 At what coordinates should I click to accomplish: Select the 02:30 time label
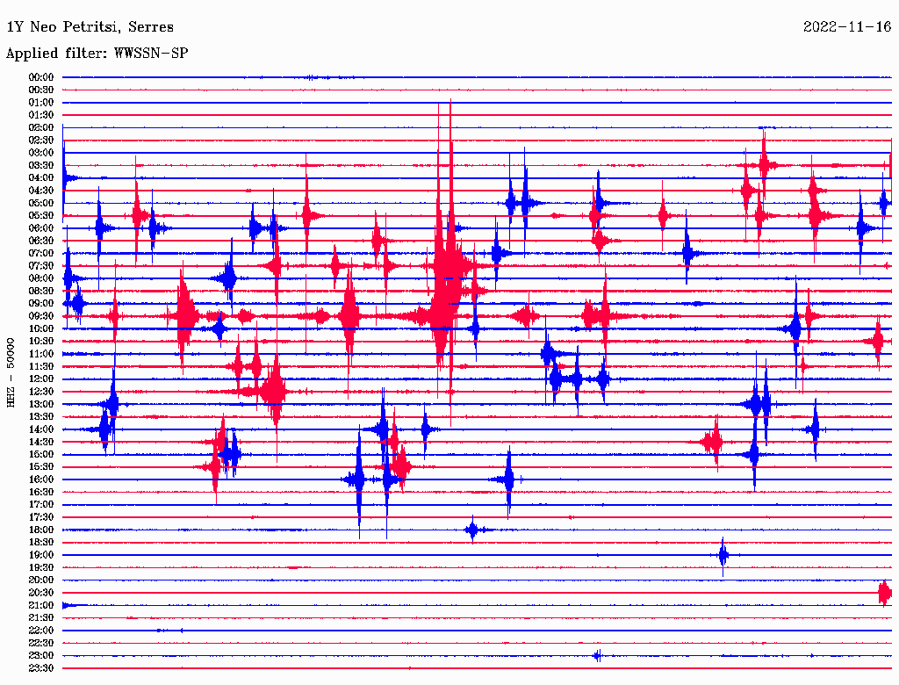(40, 140)
